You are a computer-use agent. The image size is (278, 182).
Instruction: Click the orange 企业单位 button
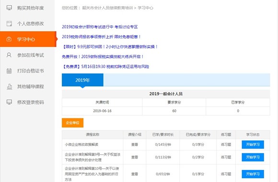[x=73, y=123]
